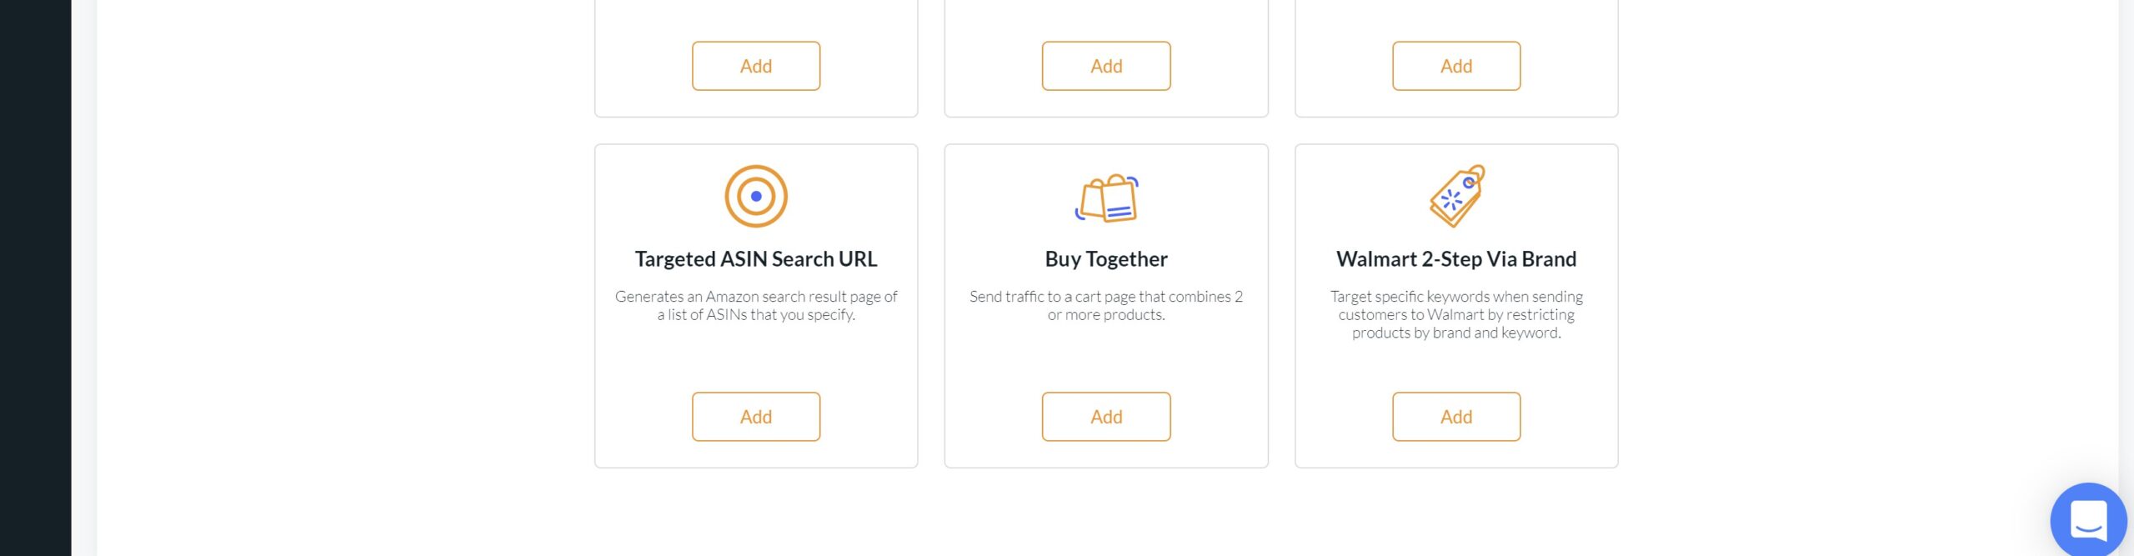This screenshot has width=2134, height=556.
Task: Add the Buy Together URL type
Action: coord(1105,417)
